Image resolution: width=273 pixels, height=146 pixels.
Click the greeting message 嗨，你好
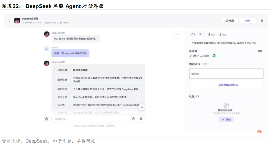click(76, 39)
